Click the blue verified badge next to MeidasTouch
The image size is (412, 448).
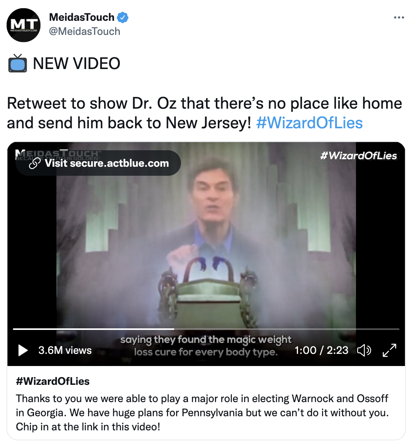(x=123, y=17)
